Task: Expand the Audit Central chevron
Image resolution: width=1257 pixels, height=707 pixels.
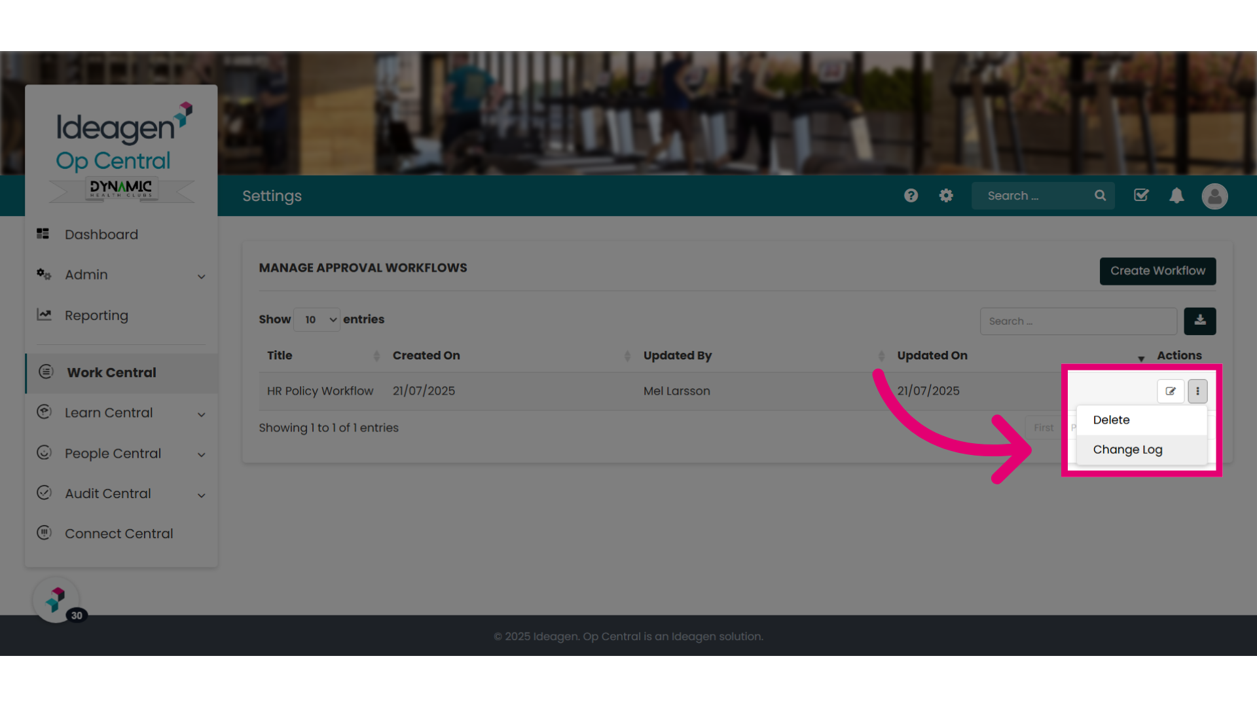Action: coord(202,496)
